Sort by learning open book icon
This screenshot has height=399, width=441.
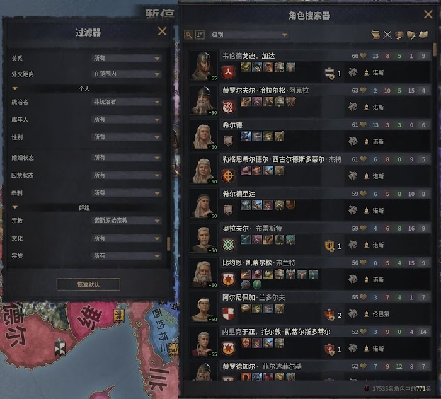(x=423, y=35)
